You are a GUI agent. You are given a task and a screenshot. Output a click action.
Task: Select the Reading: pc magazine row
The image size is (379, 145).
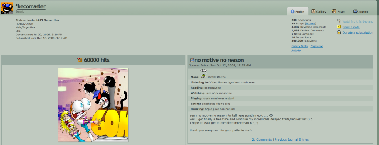tap(280, 88)
